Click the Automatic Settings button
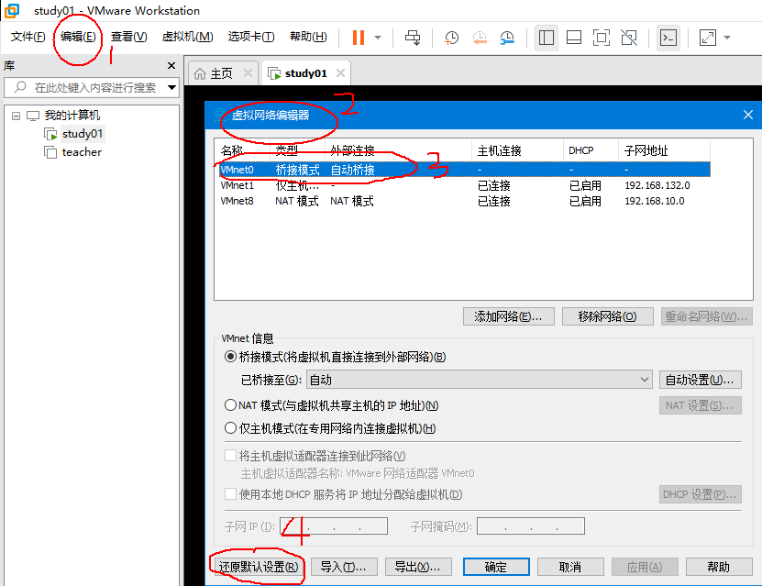The width and height of the screenshot is (762, 586). click(x=701, y=380)
